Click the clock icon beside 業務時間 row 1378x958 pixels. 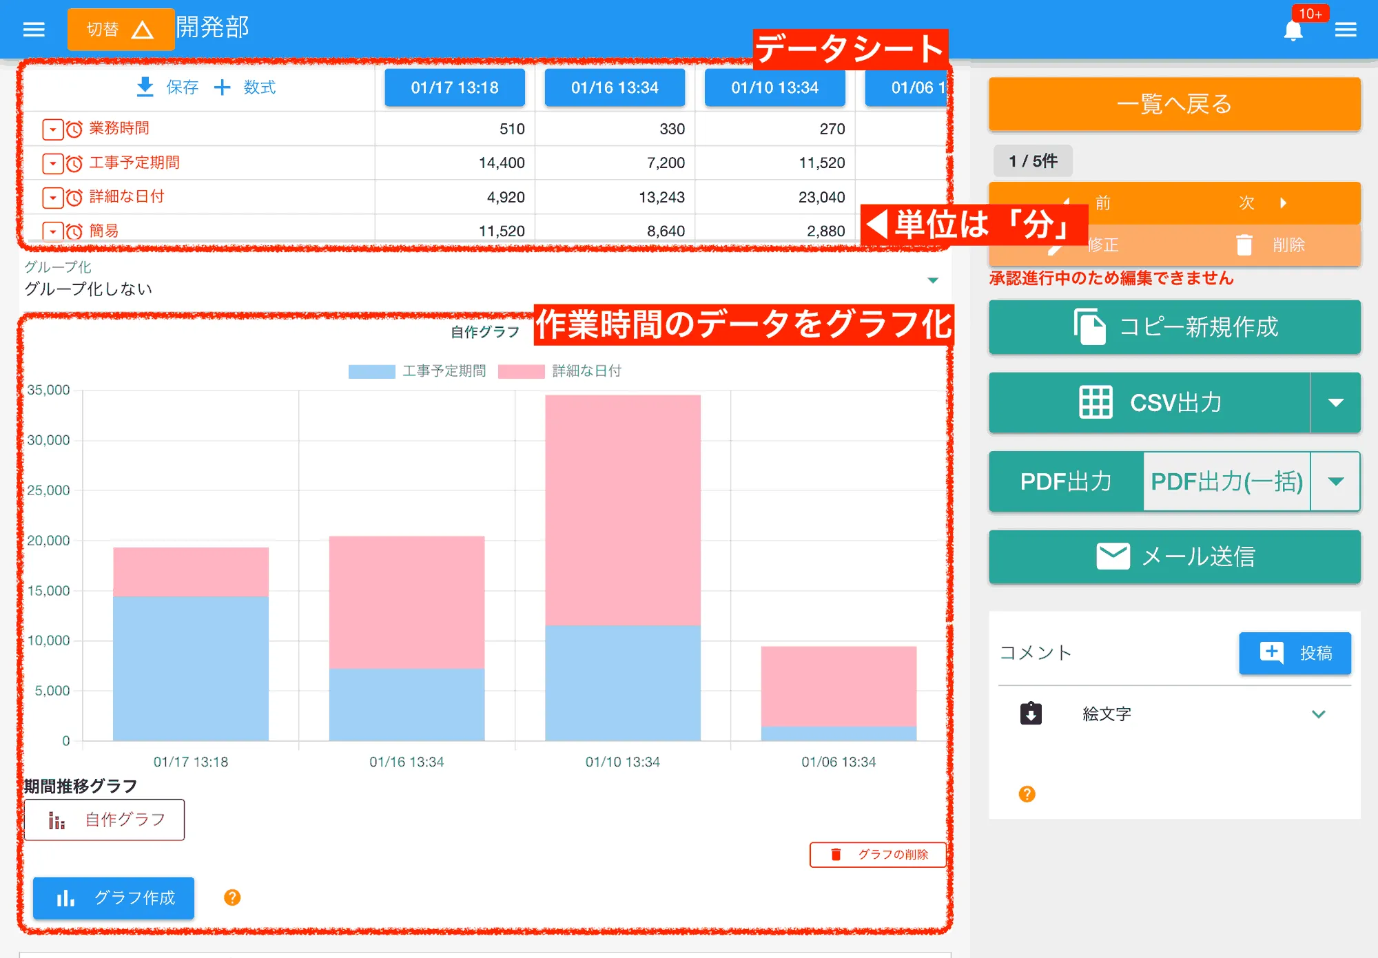76,128
